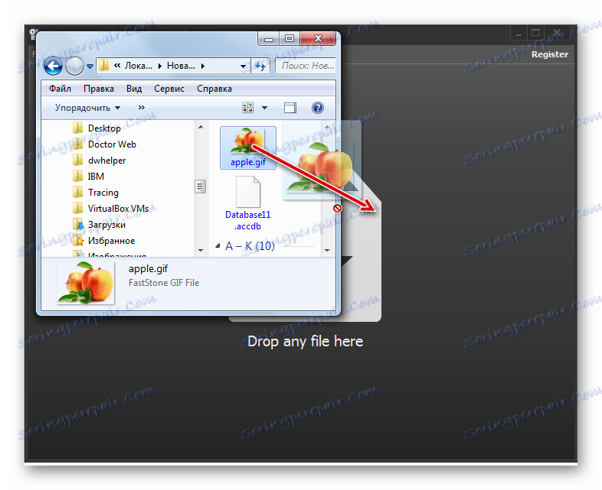Viewport: 602px width, 490px height.
Task: Select the "Нова..." breadcrumb segment
Action: click(181, 66)
